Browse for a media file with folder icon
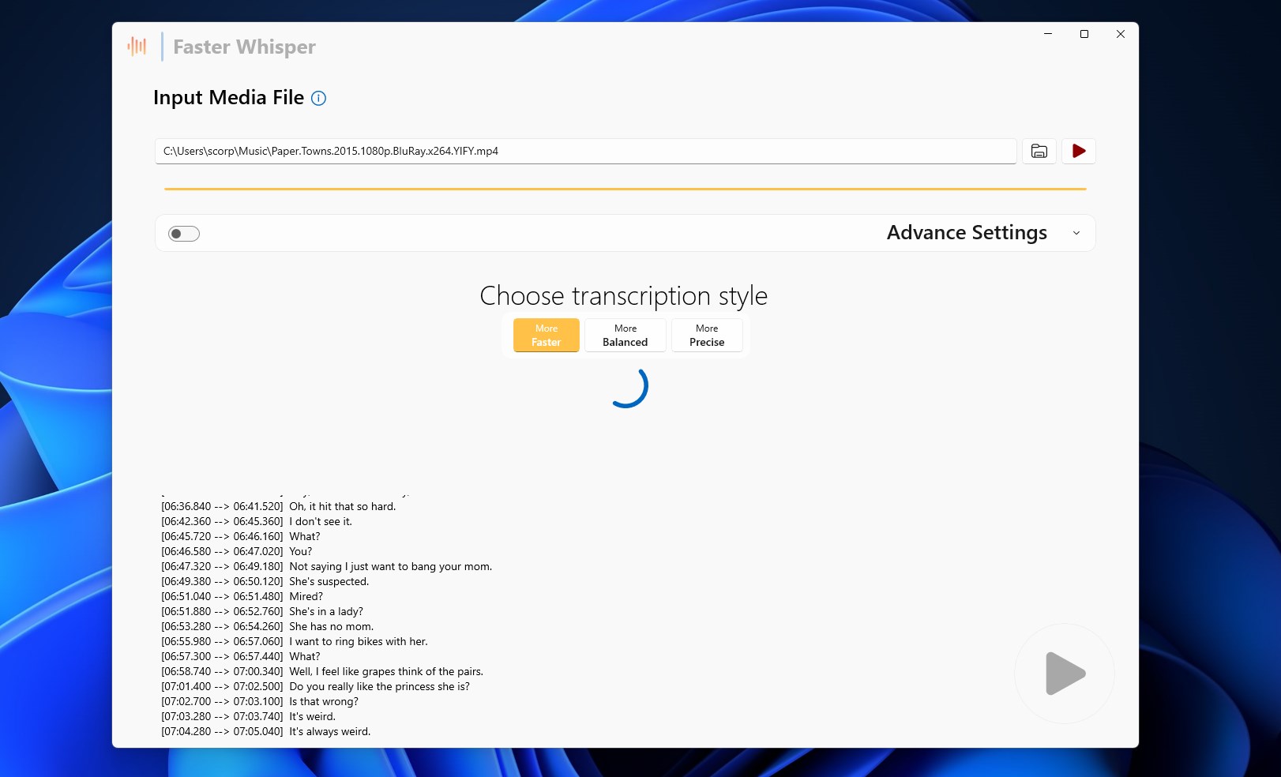Viewport: 1281px width, 777px height. click(x=1039, y=151)
